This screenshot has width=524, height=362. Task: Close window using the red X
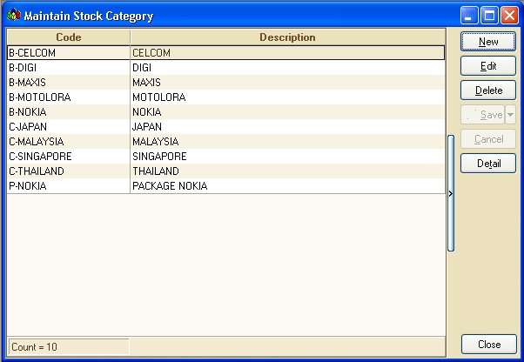(x=509, y=16)
